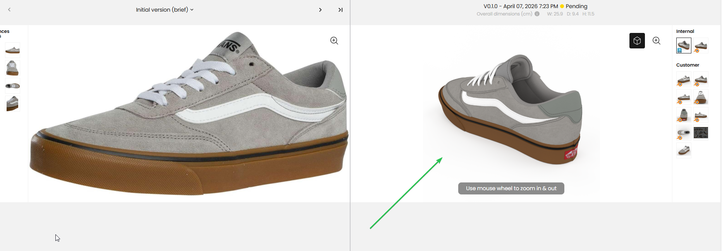Select the close-up side reference thumbnail

click(x=12, y=103)
